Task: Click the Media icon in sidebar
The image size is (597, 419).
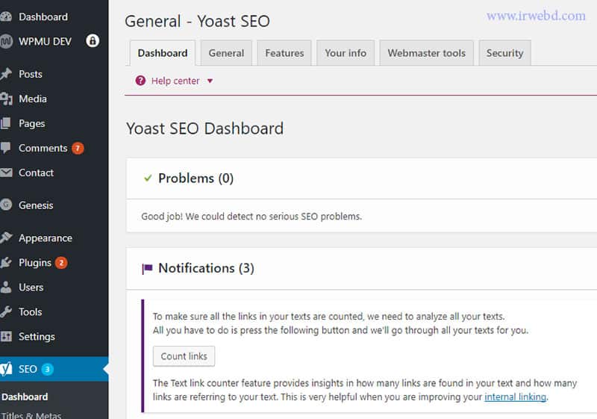Action: point(6,99)
